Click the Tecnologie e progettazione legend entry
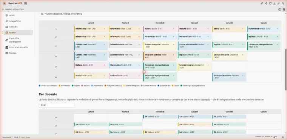This screenshot has width=287, height=140. coord(193,86)
